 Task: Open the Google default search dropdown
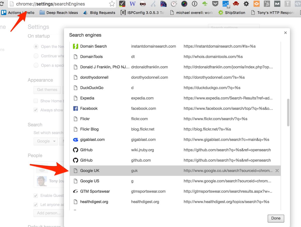[x=46, y=141]
